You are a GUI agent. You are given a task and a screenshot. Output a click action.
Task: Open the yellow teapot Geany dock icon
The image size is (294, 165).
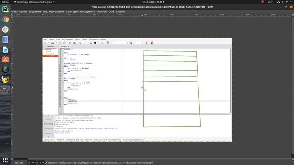(x=5, y=80)
